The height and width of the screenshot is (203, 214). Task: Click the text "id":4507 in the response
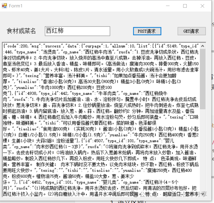click(93, 141)
